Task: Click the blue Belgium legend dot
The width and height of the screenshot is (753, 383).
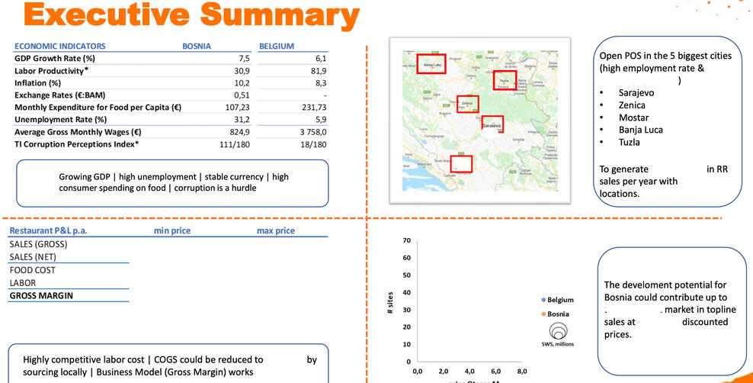Action: [x=543, y=300]
